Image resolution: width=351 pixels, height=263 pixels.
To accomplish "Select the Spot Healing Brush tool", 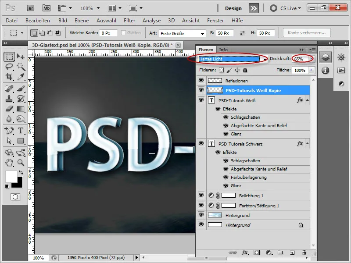I will click(x=9, y=89).
